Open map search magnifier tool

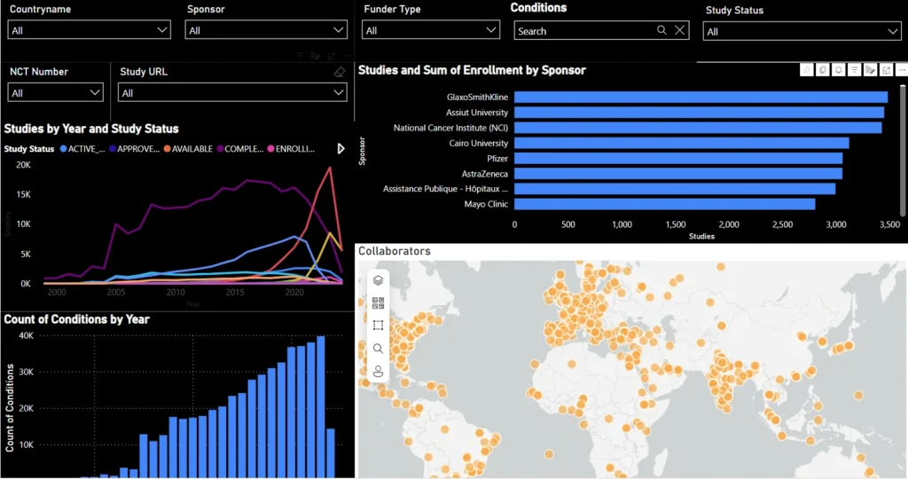coord(378,348)
